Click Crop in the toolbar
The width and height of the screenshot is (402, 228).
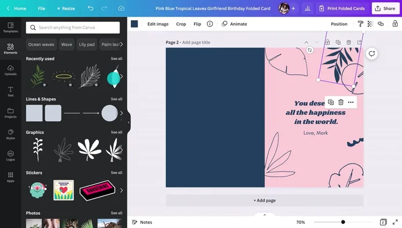point(181,24)
